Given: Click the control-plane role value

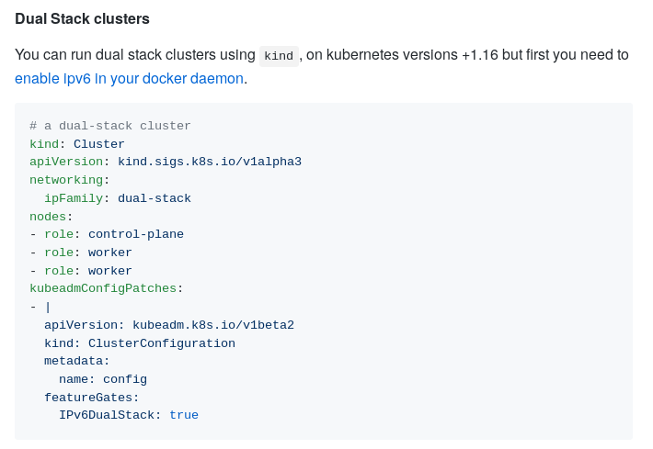Looking at the screenshot, I should tap(136, 234).
